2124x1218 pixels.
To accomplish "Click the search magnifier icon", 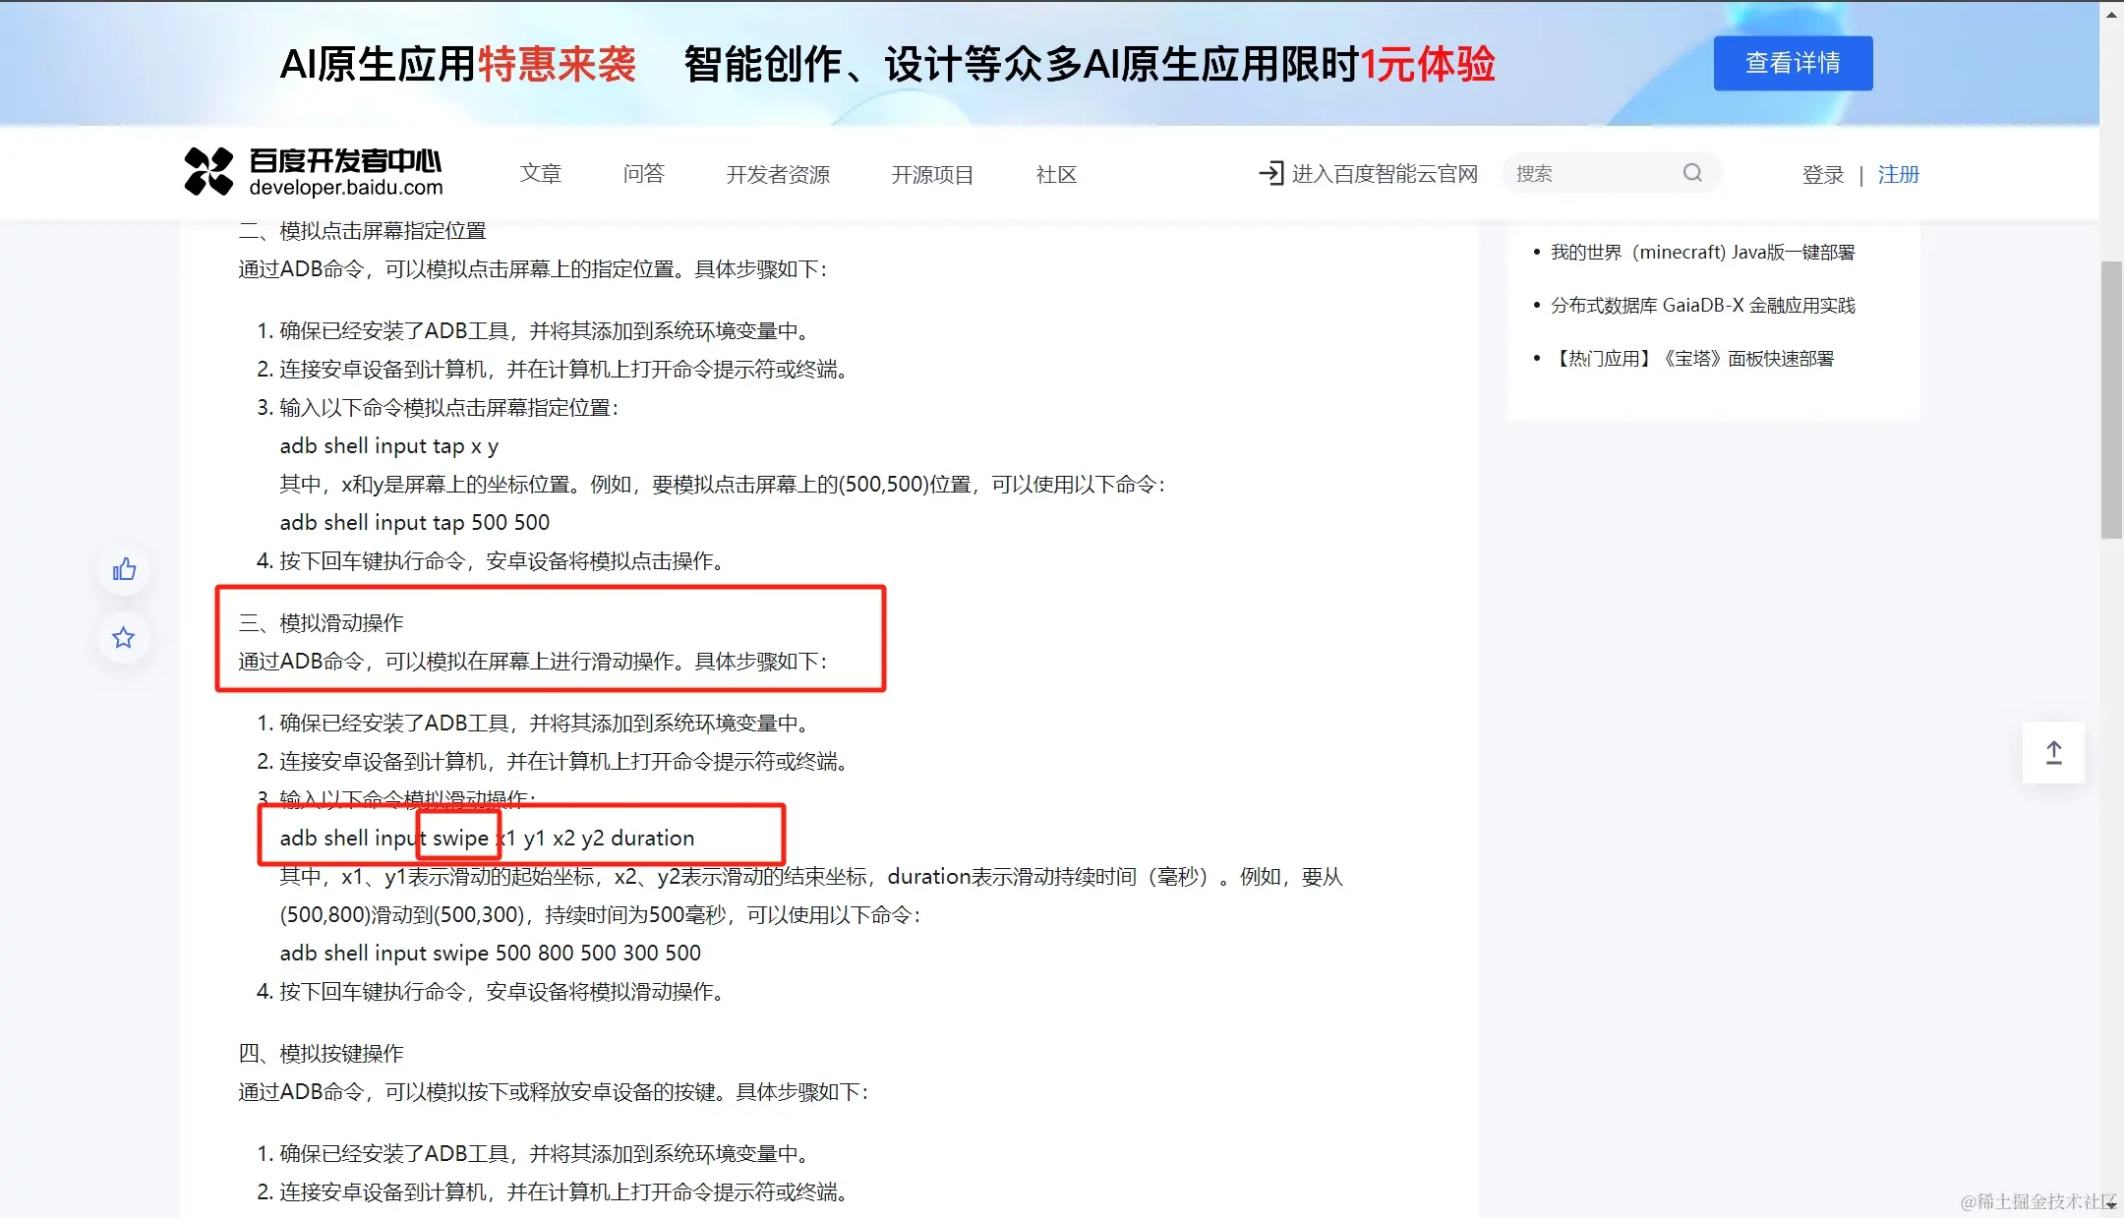I will click(1692, 173).
